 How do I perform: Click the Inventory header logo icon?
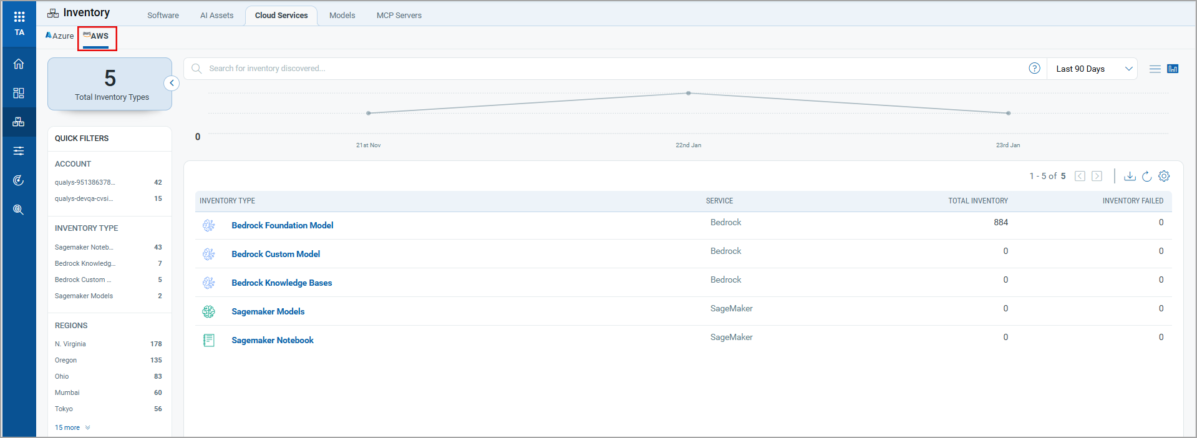[53, 13]
